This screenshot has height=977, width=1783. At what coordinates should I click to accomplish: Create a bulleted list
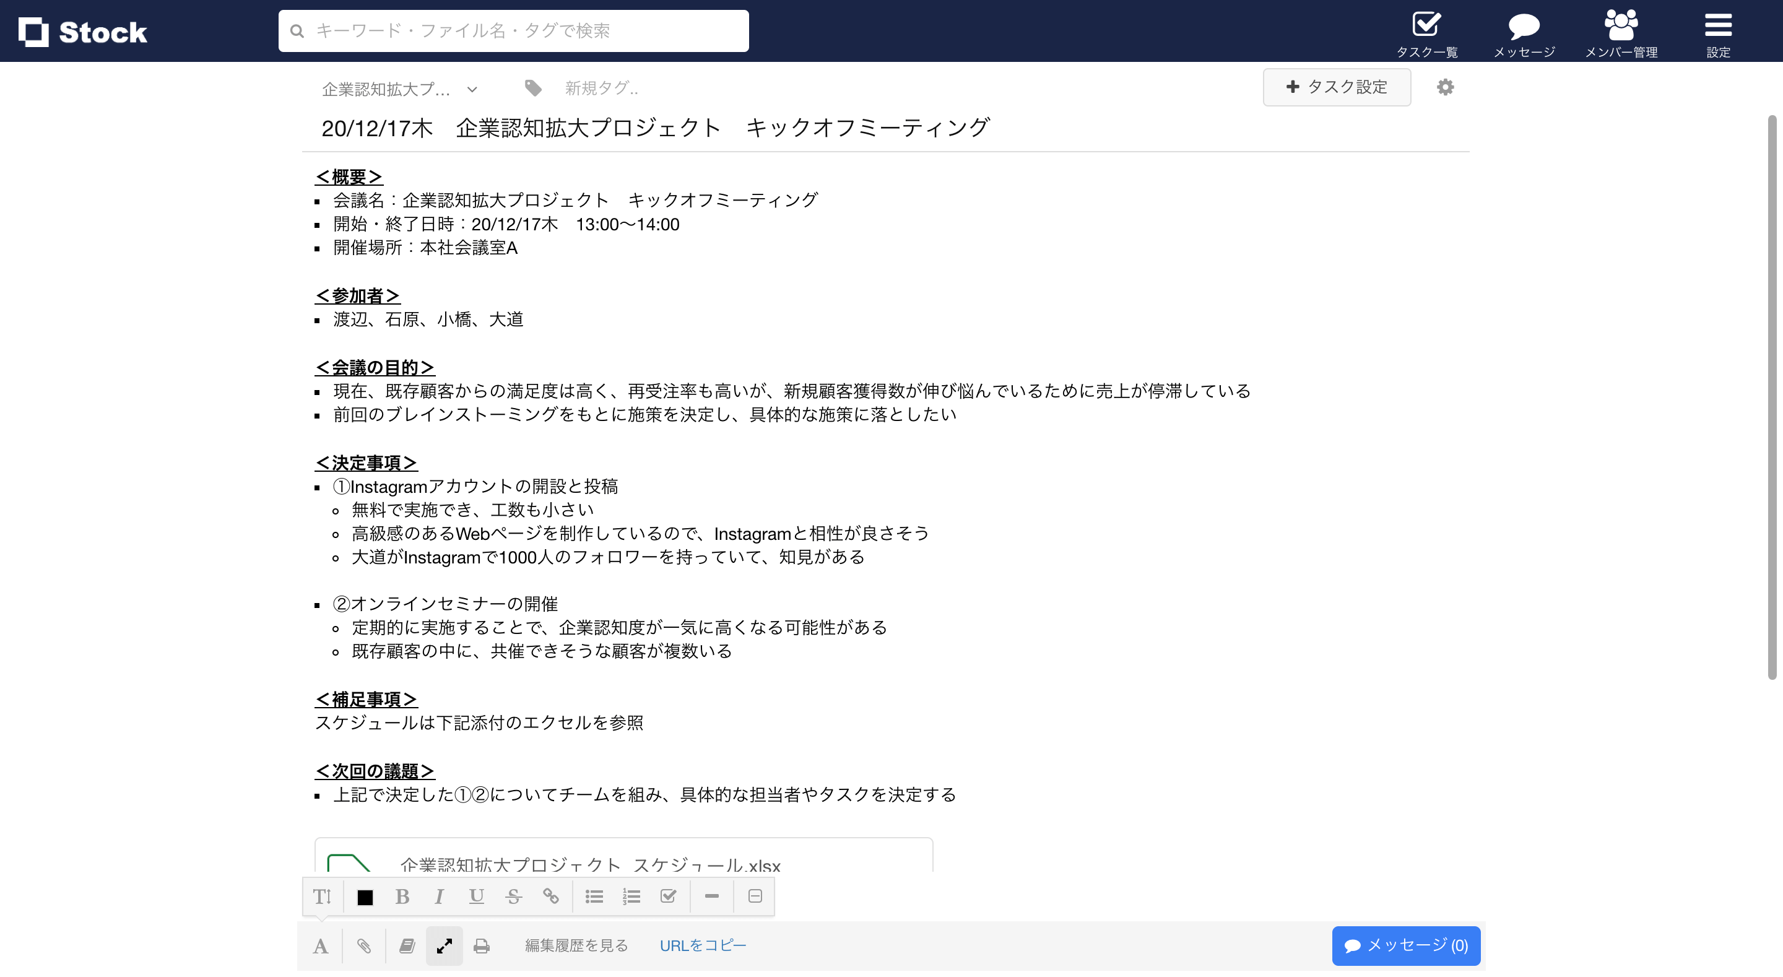[x=593, y=896]
